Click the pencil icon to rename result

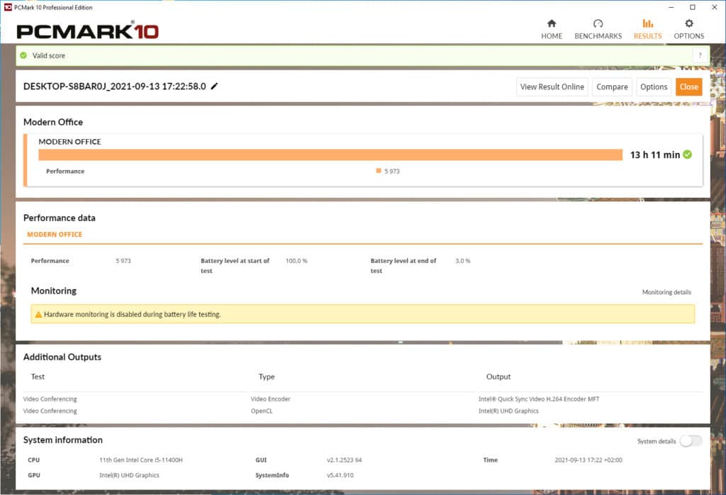[x=214, y=86]
